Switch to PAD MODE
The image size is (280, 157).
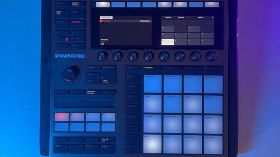[153, 68]
